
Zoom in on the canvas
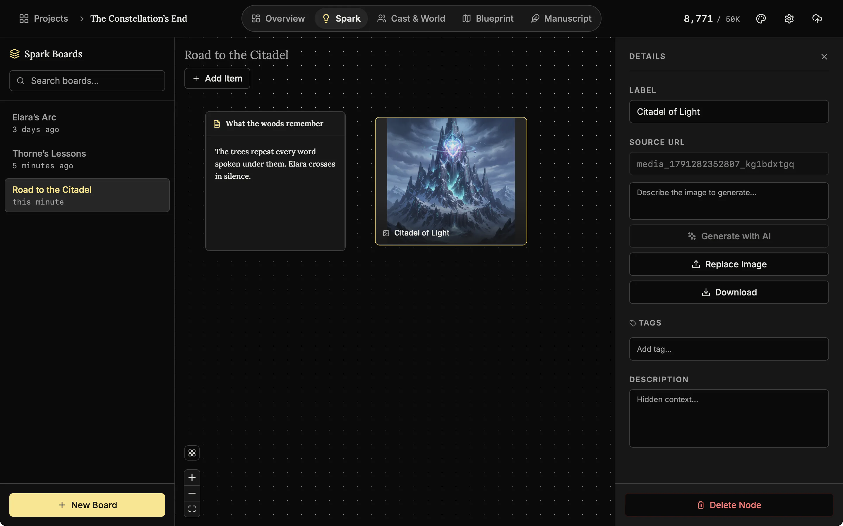[x=192, y=477]
